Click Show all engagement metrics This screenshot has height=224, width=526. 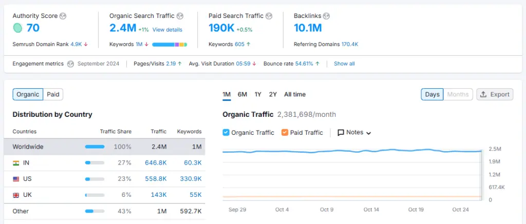click(344, 64)
